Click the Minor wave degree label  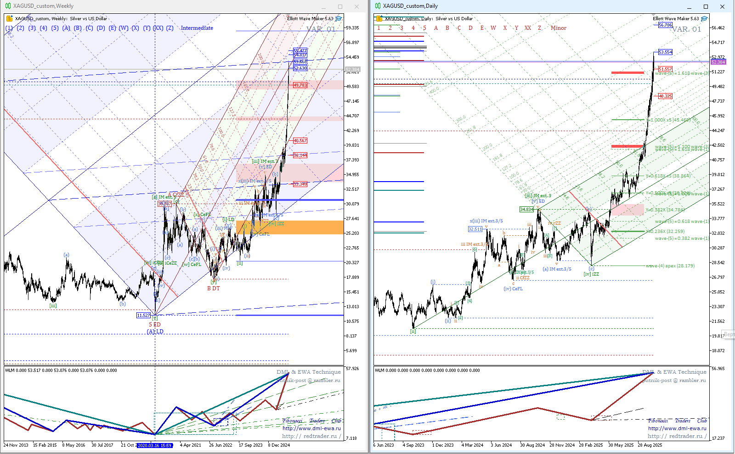558,28
